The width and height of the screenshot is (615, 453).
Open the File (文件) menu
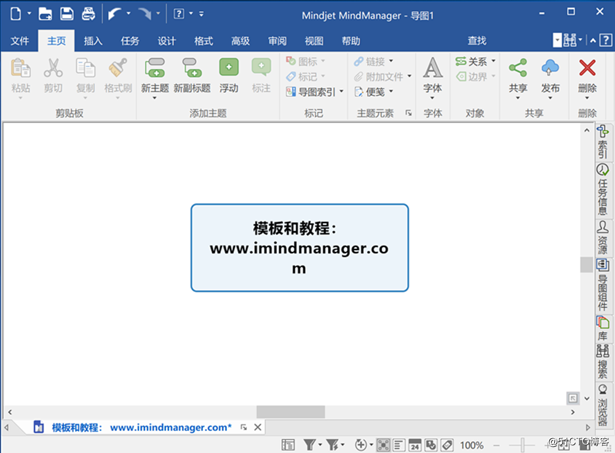coord(20,41)
